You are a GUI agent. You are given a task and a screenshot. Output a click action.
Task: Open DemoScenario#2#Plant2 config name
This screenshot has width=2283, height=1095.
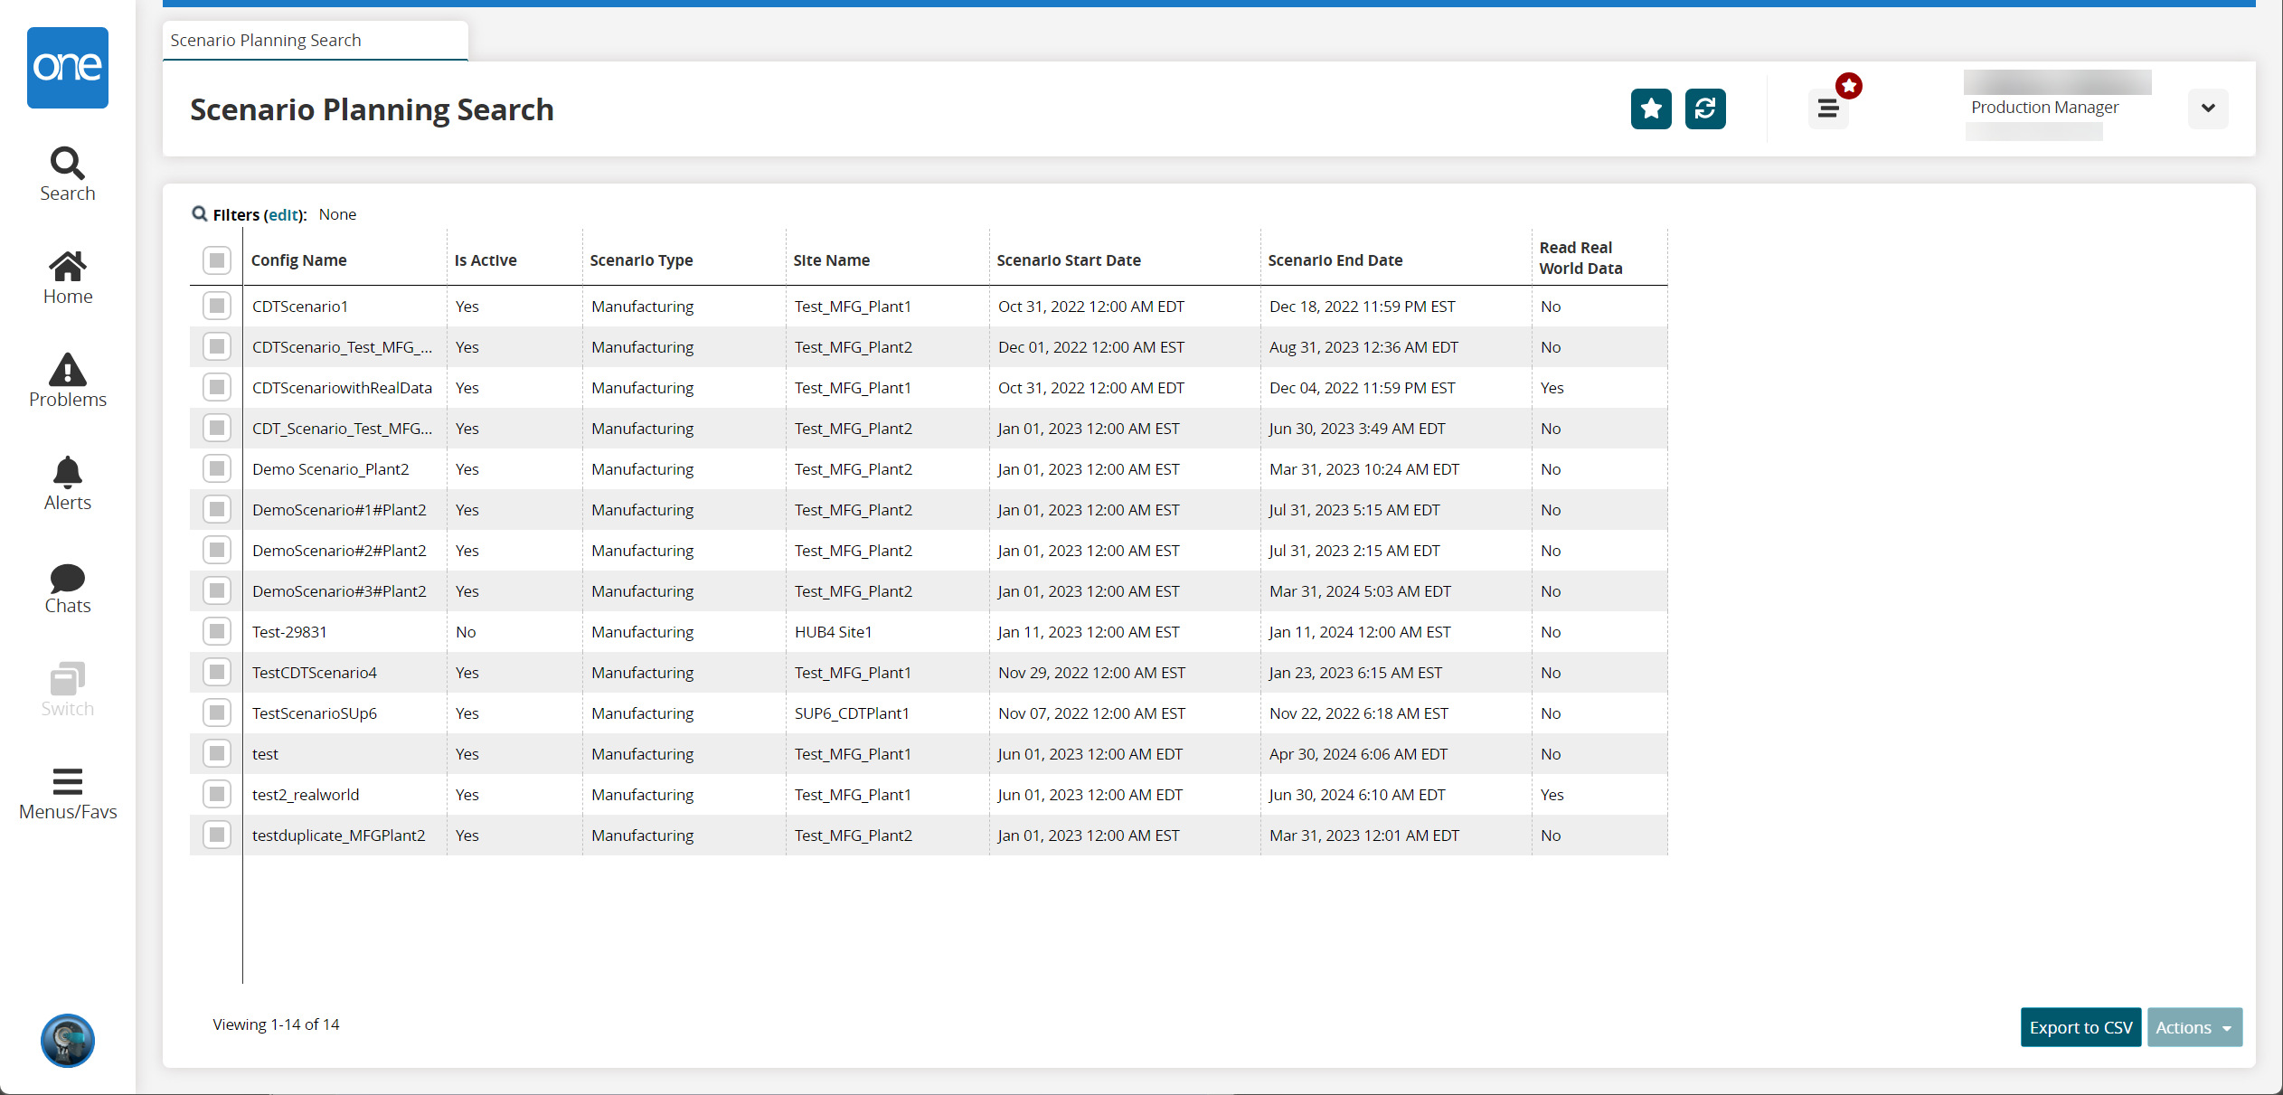339,551
